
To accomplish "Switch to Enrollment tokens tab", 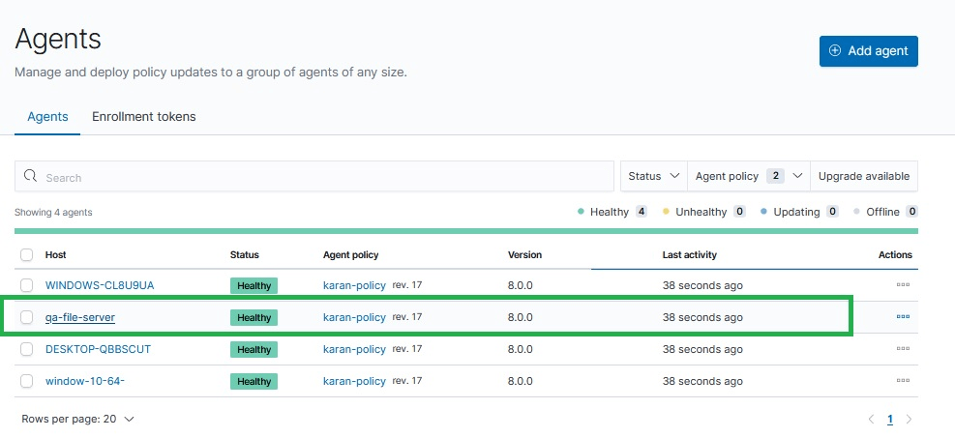I will pos(144,116).
